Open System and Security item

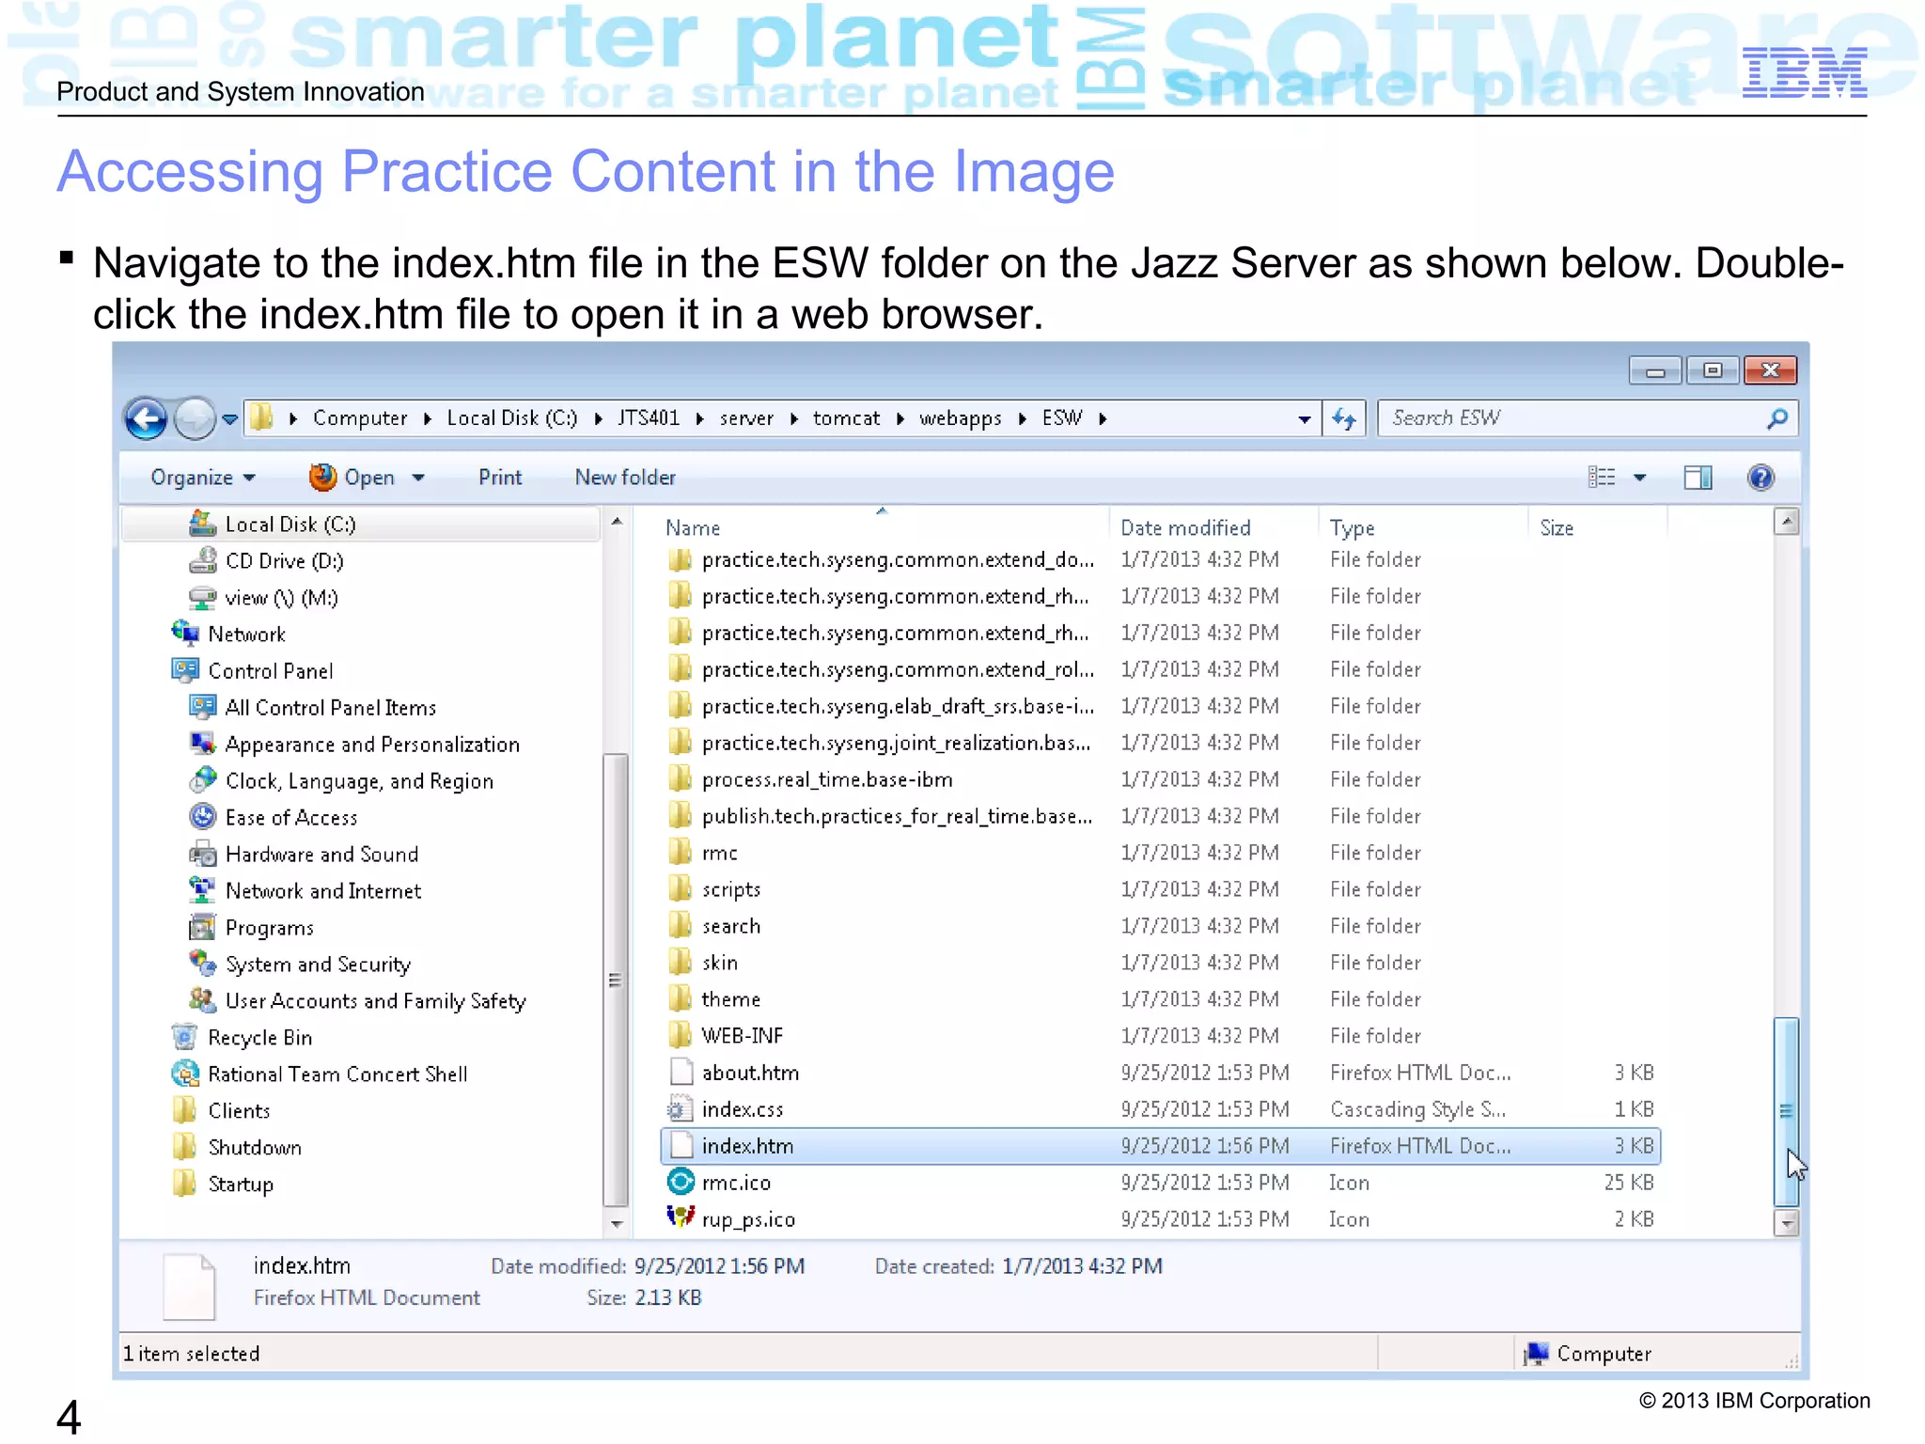318,965
